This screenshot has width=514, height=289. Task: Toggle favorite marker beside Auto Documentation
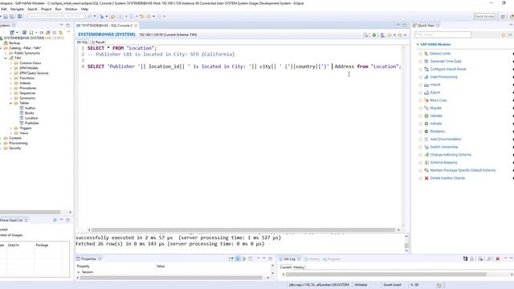421,140
